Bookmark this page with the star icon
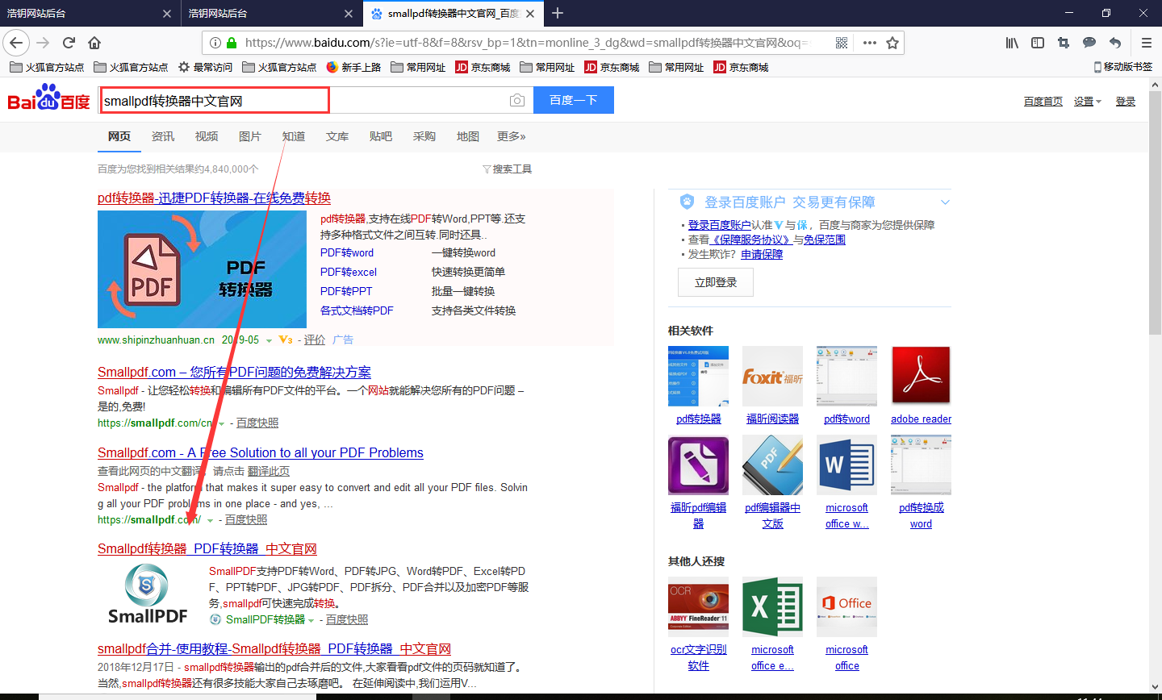1162x700 pixels. pos(892,43)
